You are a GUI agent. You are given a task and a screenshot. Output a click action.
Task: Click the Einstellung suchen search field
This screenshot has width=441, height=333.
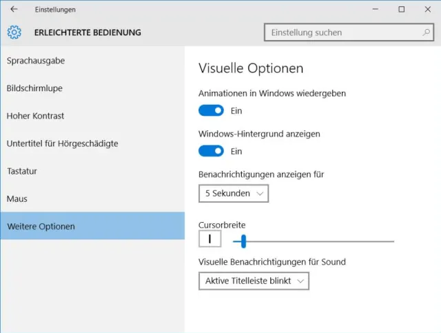[x=341, y=32]
